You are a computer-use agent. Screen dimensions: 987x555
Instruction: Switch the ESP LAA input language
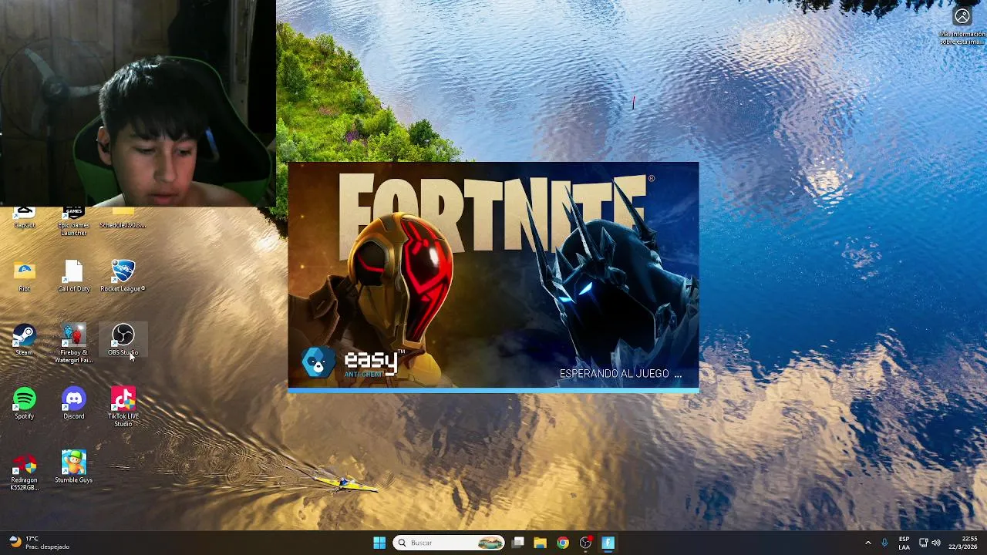(904, 543)
